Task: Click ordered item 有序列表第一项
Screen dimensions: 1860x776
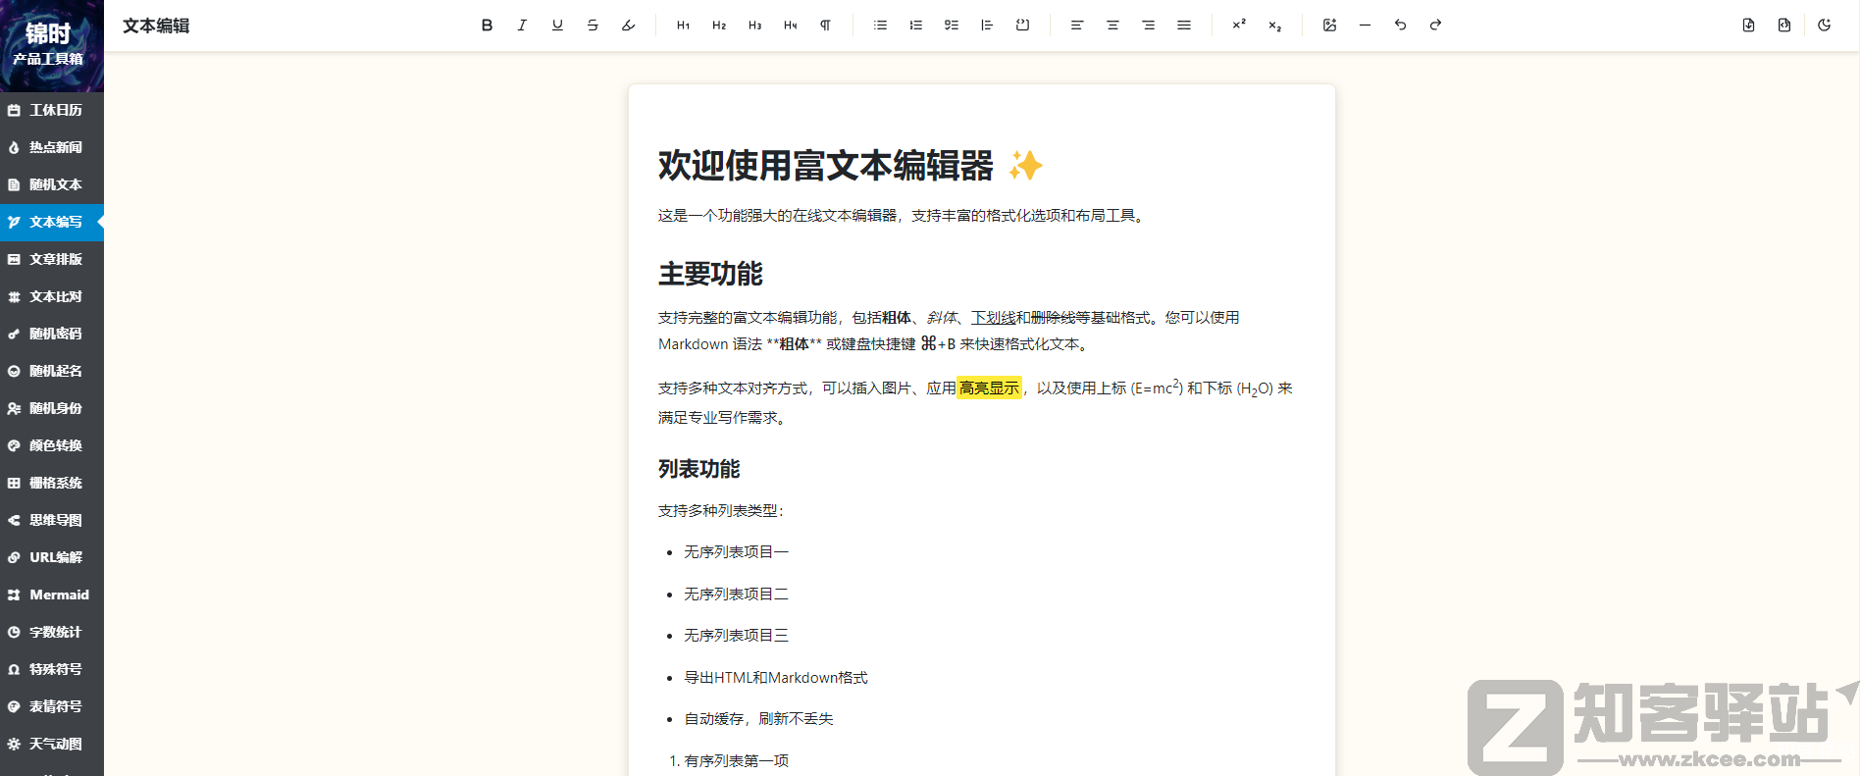Action: click(736, 761)
